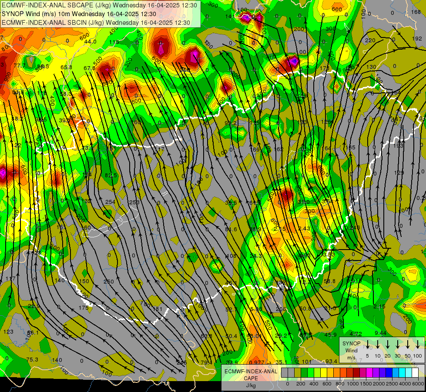This screenshot has height=392, width=426.
Task: Click the '93.4' value on the map
Action: [x=331, y=361]
